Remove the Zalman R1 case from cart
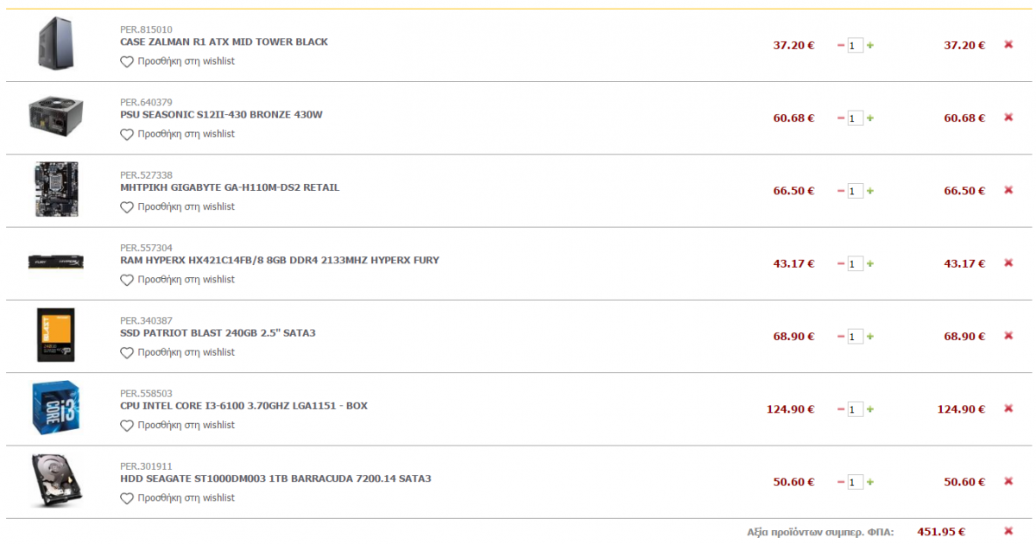 tap(1008, 45)
